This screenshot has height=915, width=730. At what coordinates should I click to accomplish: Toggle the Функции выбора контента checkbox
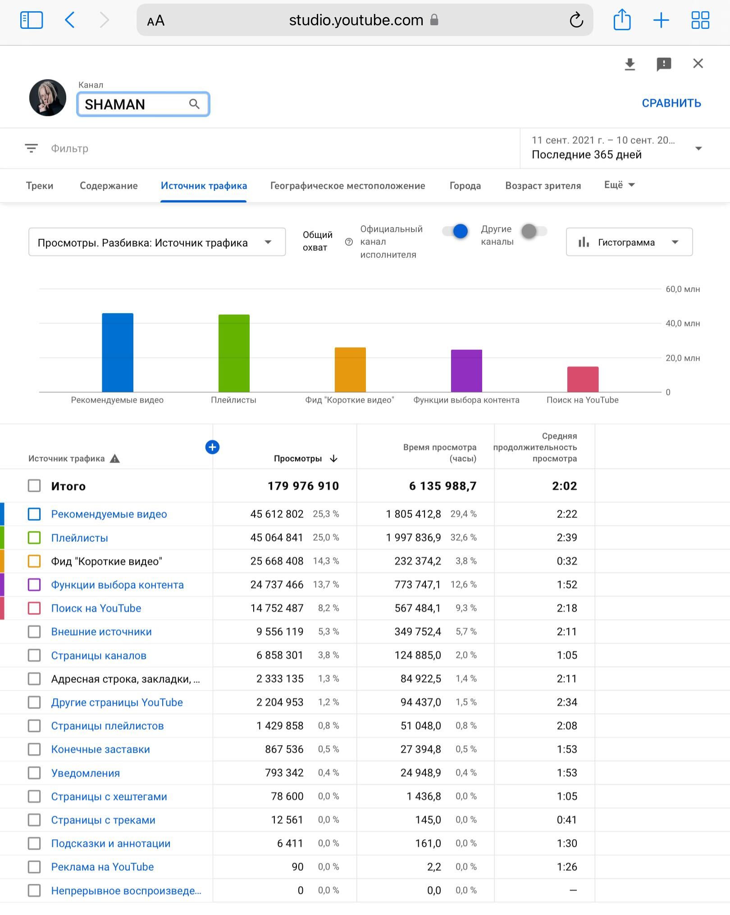pyautogui.click(x=34, y=585)
